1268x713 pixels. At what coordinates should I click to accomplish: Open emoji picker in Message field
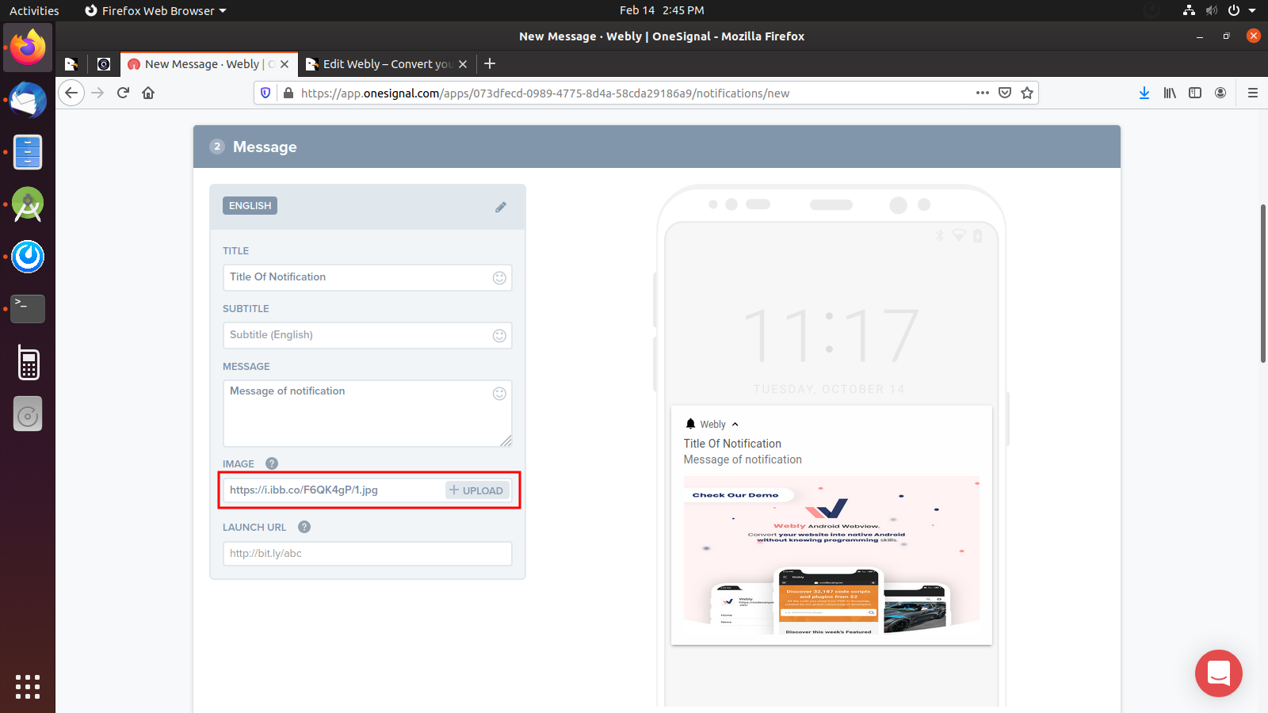pos(499,394)
